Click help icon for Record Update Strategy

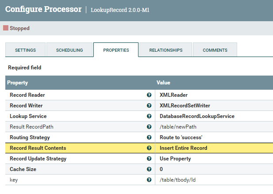pos(149,159)
